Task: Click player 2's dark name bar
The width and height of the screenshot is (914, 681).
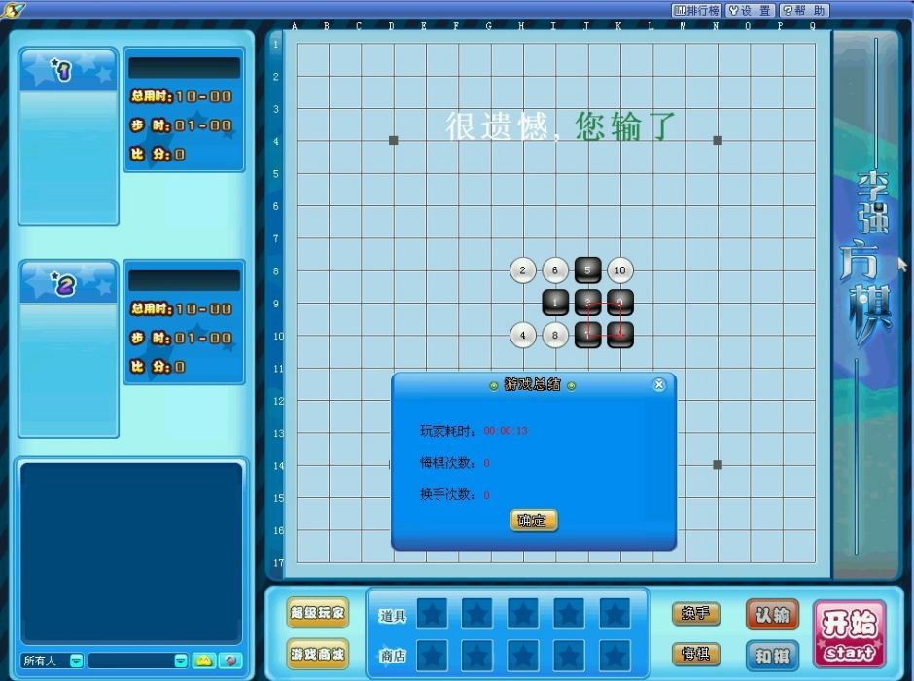Action: (184, 280)
